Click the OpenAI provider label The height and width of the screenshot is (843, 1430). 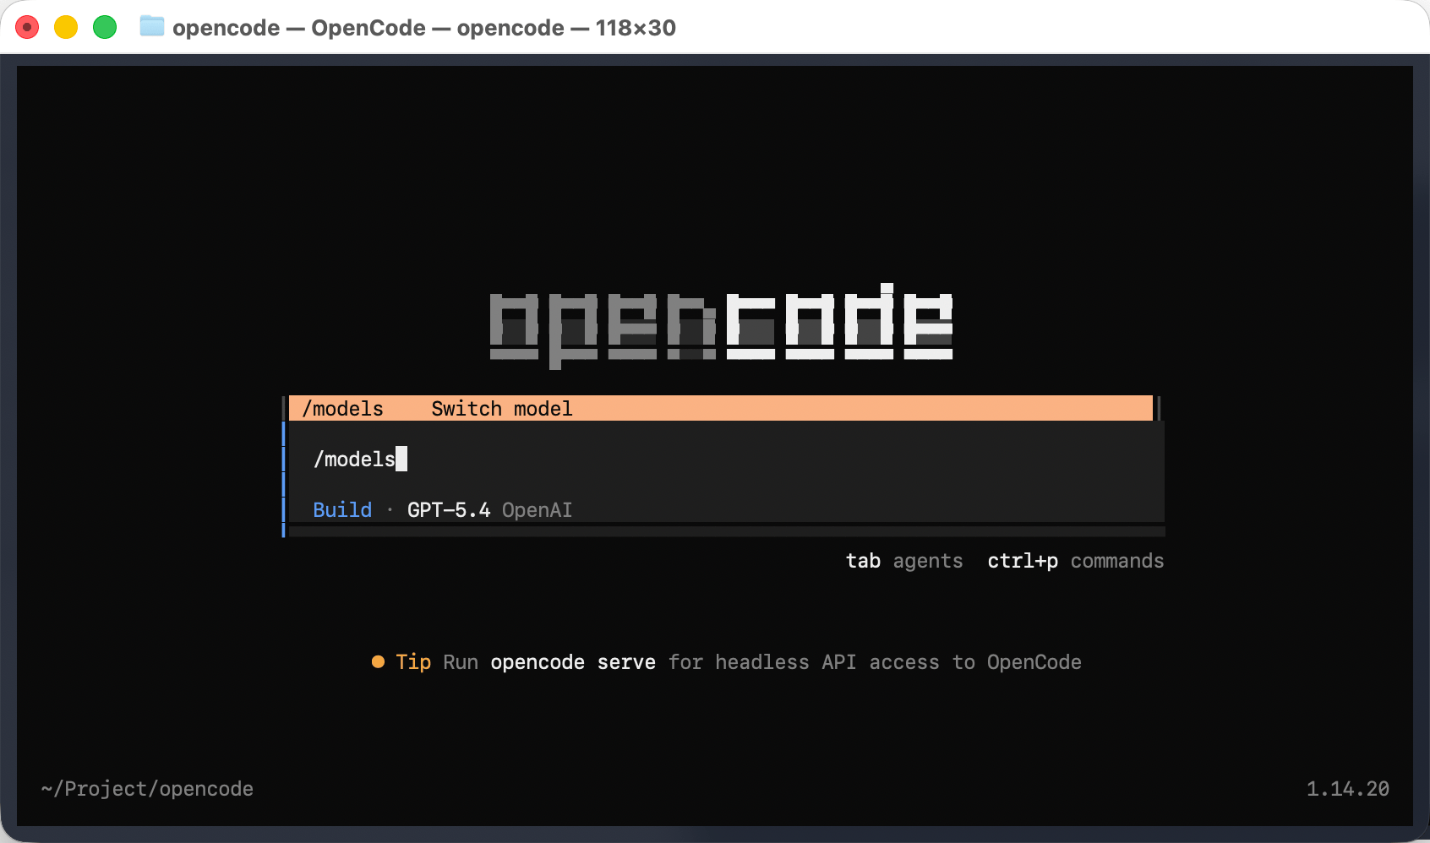click(538, 510)
